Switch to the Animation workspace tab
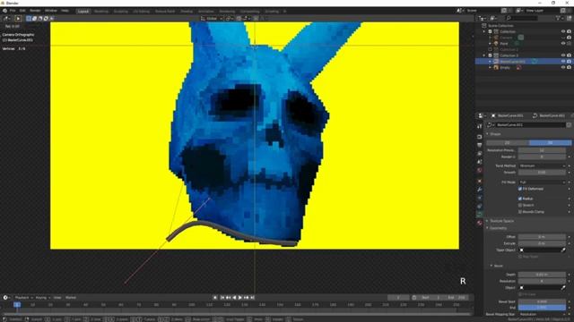 (x=205, y=11)
